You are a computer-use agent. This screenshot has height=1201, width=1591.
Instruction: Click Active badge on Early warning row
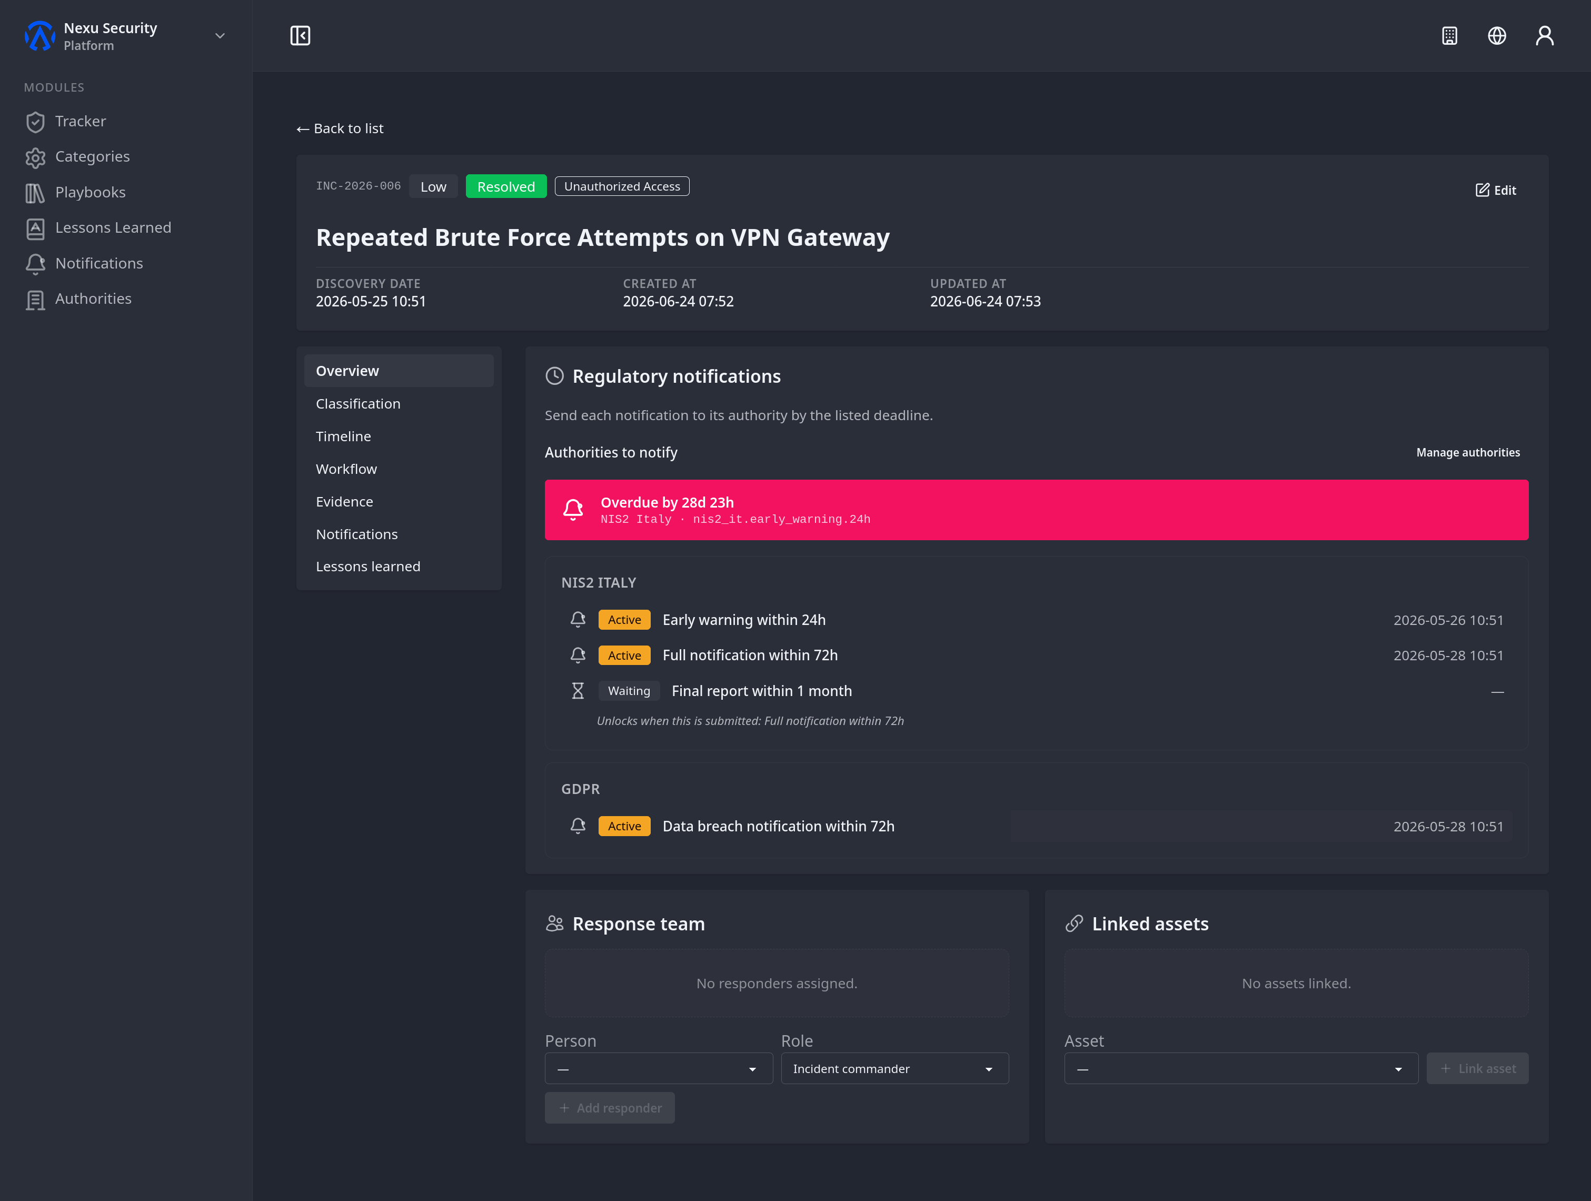(624, 620)
